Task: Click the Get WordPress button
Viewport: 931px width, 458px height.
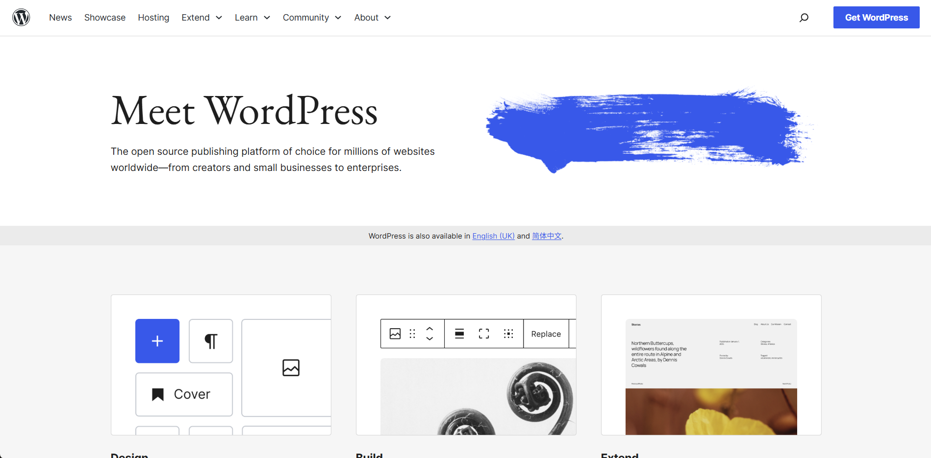Action: coord(876,17)
